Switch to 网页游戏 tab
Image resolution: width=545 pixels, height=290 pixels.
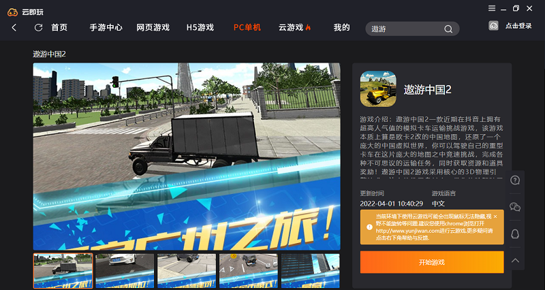pos(153,28)
